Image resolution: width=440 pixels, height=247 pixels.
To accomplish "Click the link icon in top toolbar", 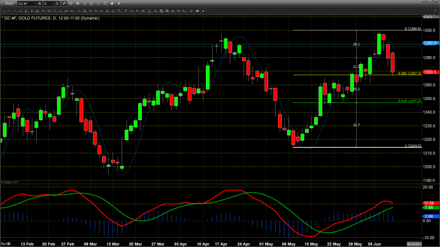I will pos(98,4).
